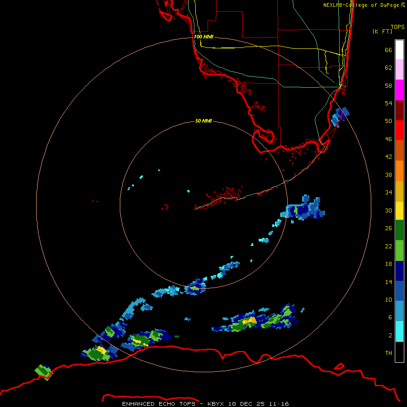The image size is (407, 407).
Task: Select the bright orange legend swatch
Action: pyautogui.click(x=399, y=171)
